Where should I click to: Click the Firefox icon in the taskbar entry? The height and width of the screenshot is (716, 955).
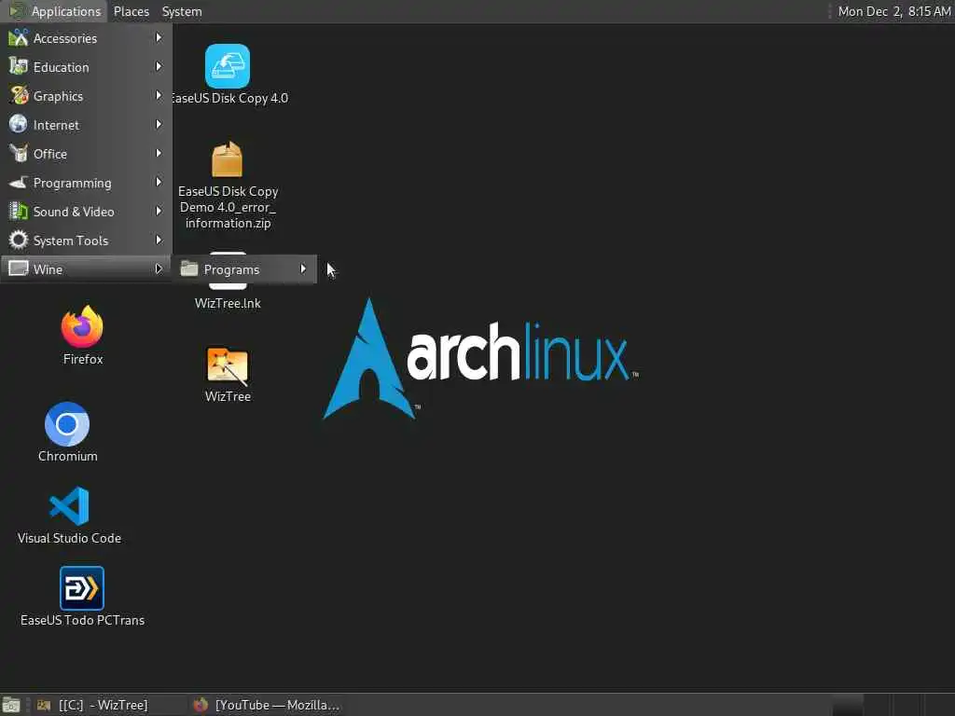tap(201, 705)
